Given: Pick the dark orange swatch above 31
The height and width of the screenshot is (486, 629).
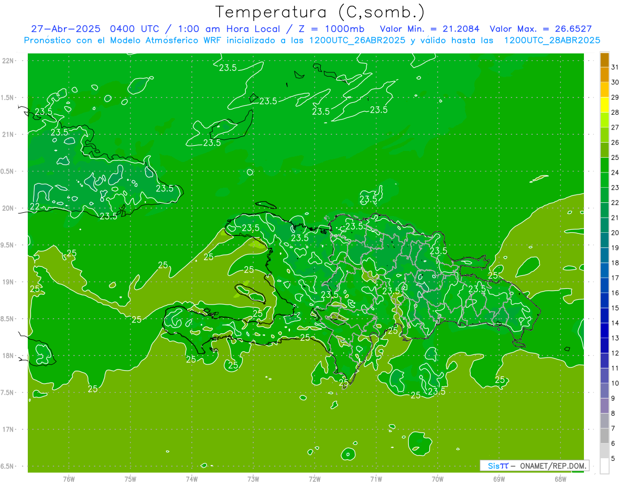Looking at the screenshot, I should [x=604, y=59].
